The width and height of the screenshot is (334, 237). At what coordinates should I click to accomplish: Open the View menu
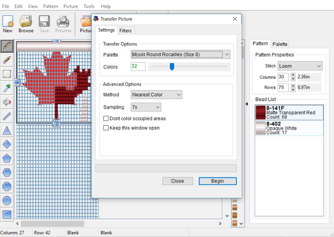[33, 6]
